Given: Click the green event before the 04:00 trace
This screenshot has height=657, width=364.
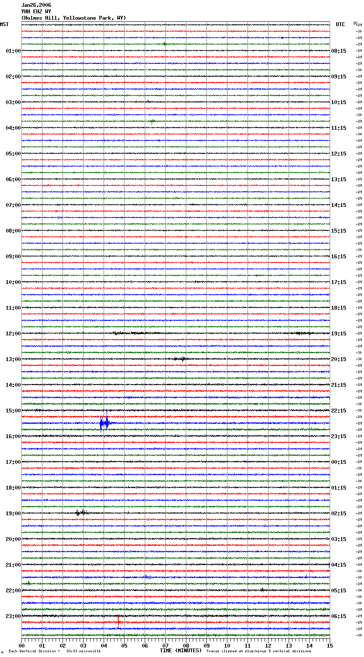Looking at the screenshot, I should pyautogui.click(x=152, y=122).
